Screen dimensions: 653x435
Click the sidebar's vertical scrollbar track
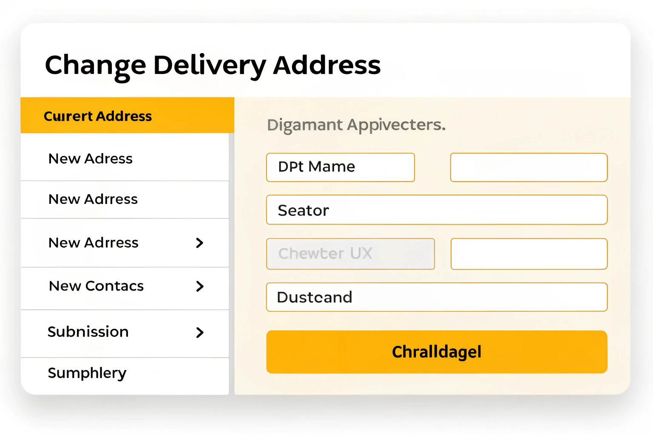(x=231, y=263)
